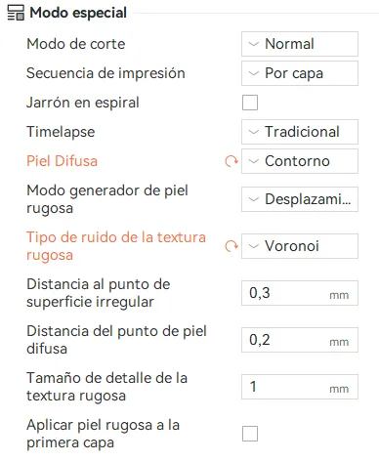This screenshot has height=462, width=379.
Task: Click the Distancia del punto de piel difusa field
Action: [x=300, y=340]
